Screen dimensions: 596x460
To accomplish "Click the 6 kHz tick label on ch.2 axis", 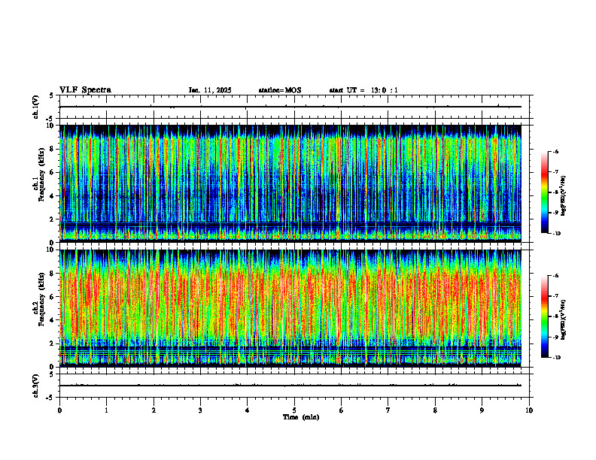I will coord(53,297).
